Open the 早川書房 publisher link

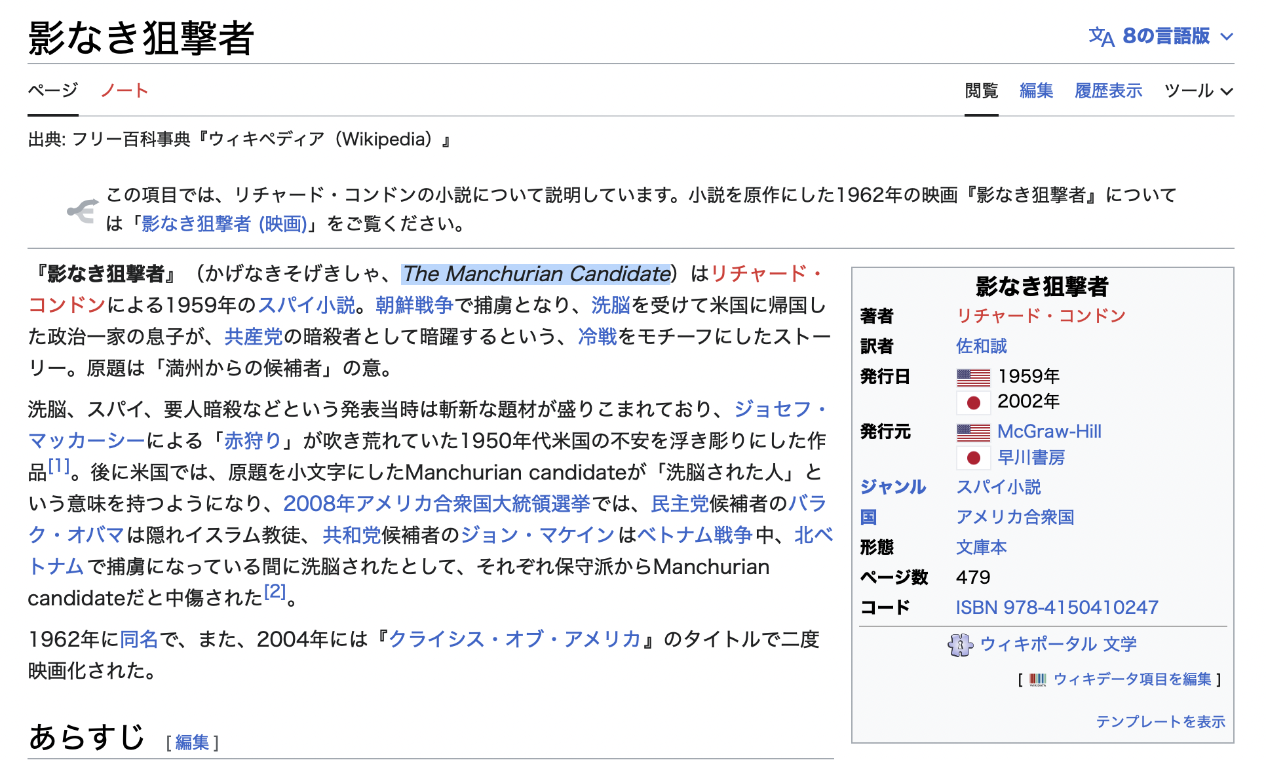point(1031,457)
